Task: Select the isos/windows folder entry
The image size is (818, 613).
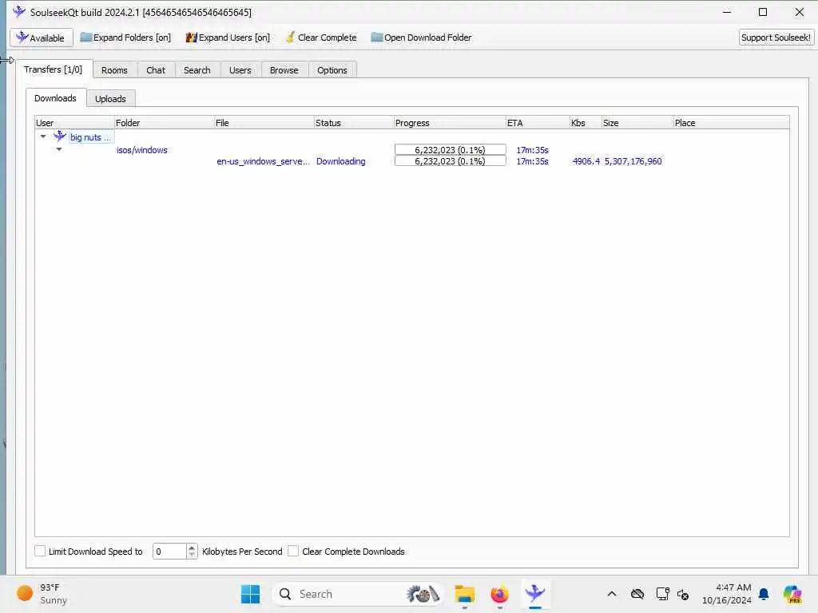Action: pos(142,150)
